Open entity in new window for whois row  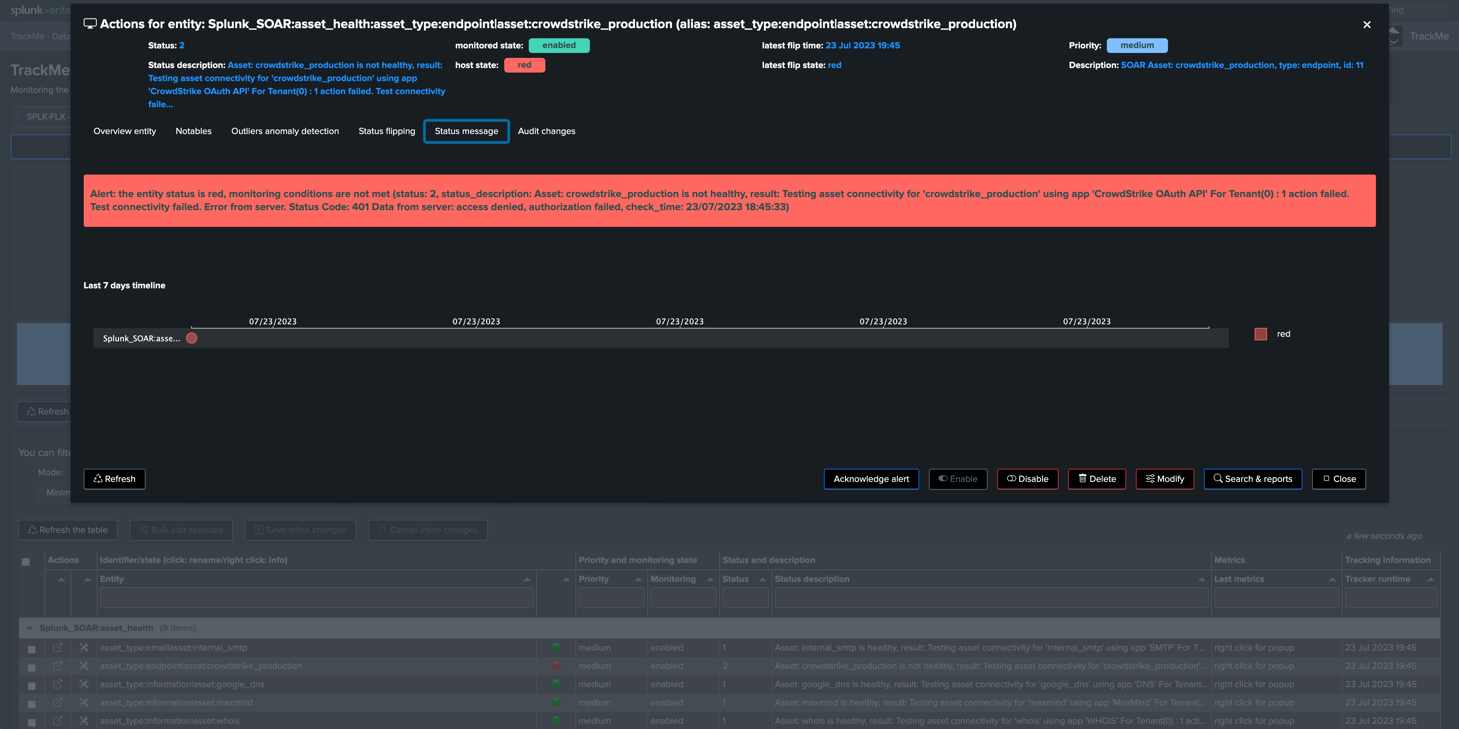pyautogui.click(x=58, y=721)
